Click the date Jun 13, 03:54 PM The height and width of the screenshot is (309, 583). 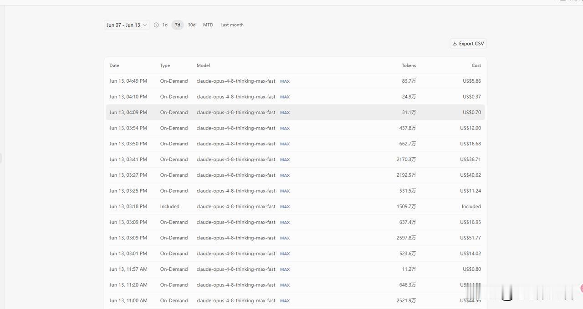coord(128,128)
